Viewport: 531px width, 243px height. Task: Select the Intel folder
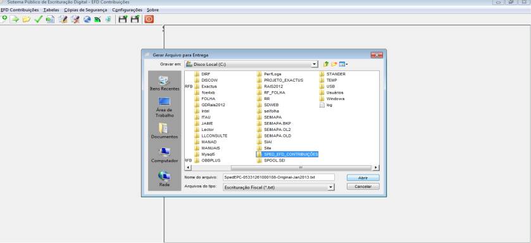[202, 111]
